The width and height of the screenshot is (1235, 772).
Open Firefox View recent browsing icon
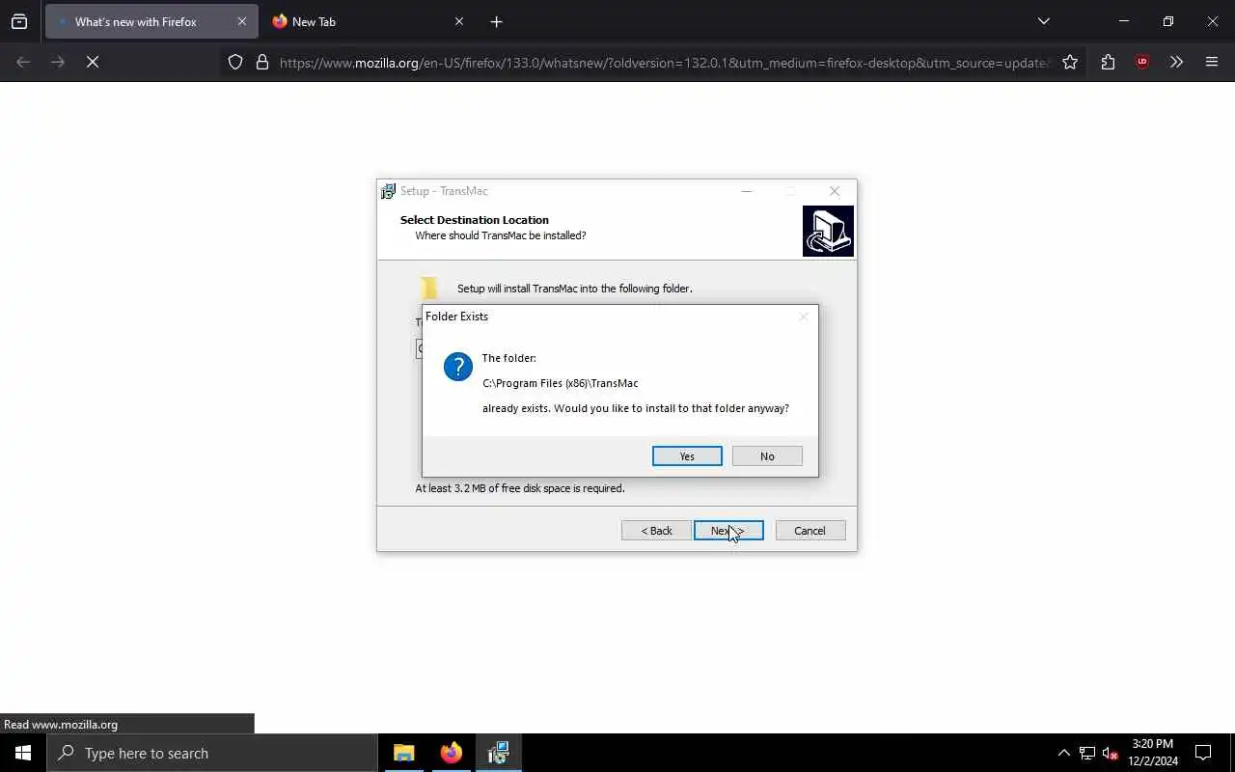[x=19, y=21]
